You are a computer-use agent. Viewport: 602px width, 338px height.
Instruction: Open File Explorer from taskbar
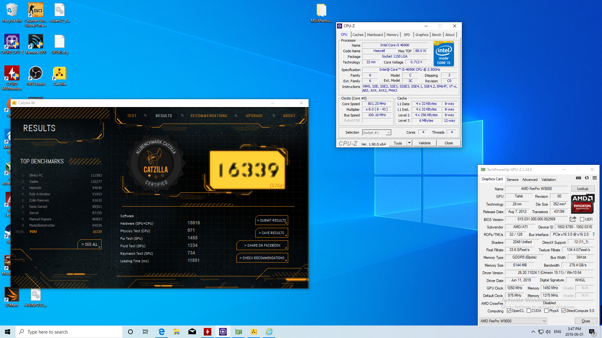coord(177,332)
